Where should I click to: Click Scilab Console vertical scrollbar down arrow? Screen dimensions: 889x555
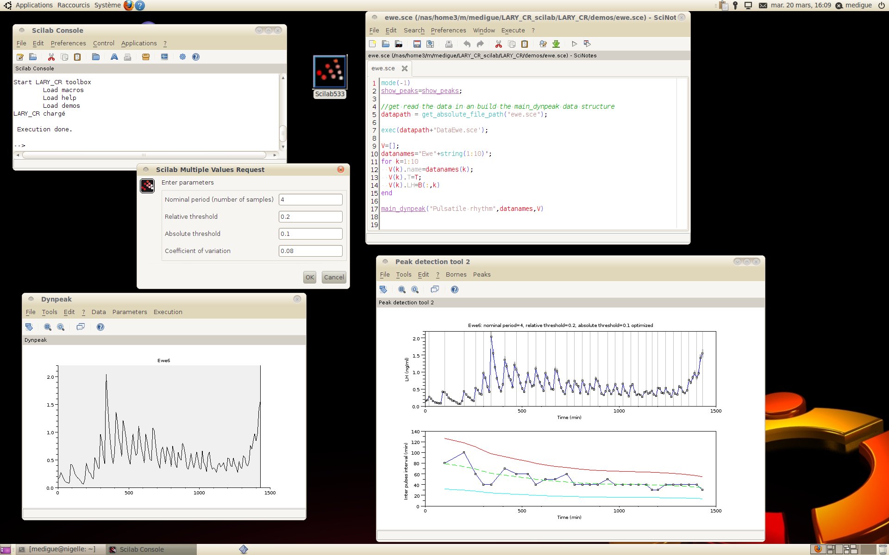[x=283, y=147]
